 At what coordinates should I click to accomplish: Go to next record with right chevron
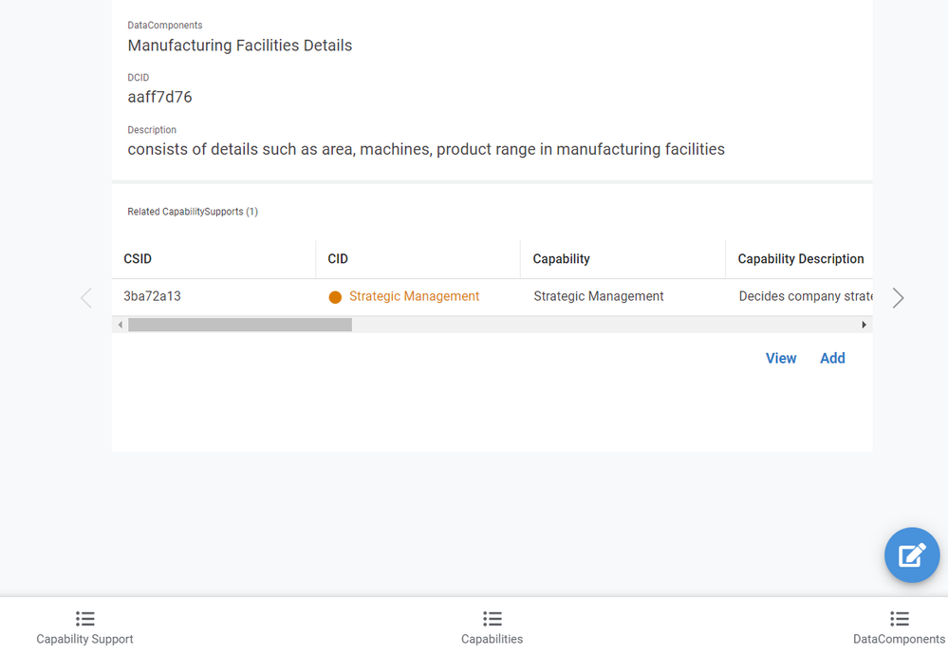pos(898,297)
